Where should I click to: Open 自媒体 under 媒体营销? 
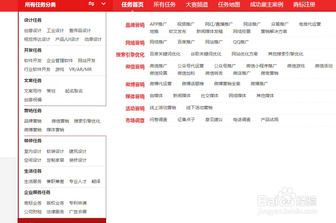[156, 96]
